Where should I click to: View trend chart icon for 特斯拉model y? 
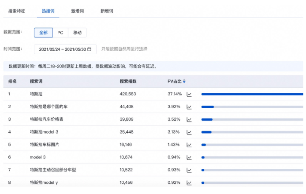pos(189,183)
